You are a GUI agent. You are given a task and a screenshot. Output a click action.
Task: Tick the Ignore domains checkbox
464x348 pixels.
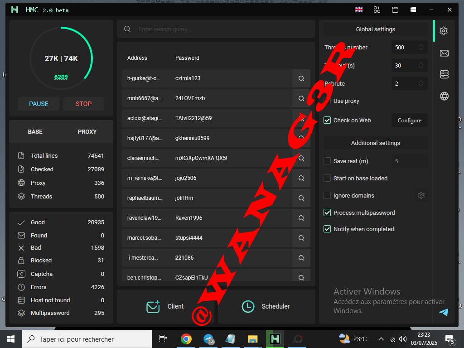pos(327,195)
